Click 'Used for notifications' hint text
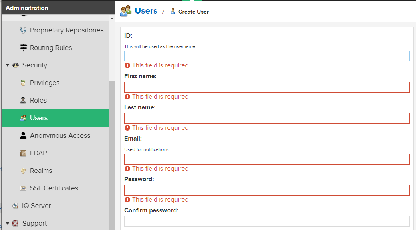This screenshot has height=230, width=416. (146, 149)
